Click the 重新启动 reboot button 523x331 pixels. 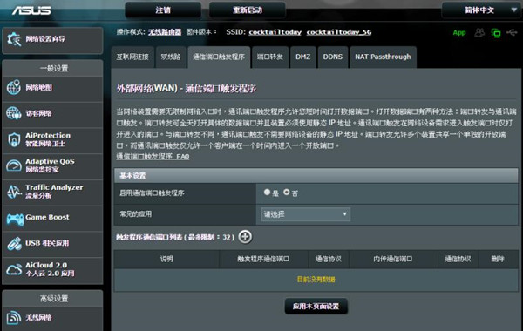pyautogui.click(x=248, y=10)
